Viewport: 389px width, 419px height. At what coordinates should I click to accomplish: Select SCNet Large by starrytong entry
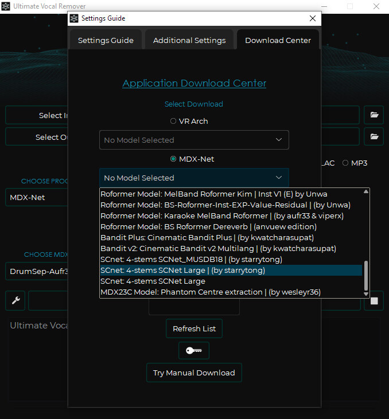tap(231, 270)
